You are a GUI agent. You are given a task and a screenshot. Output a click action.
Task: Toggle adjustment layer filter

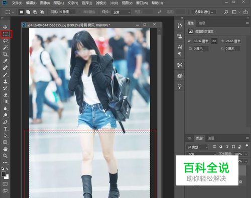point(221,147)
